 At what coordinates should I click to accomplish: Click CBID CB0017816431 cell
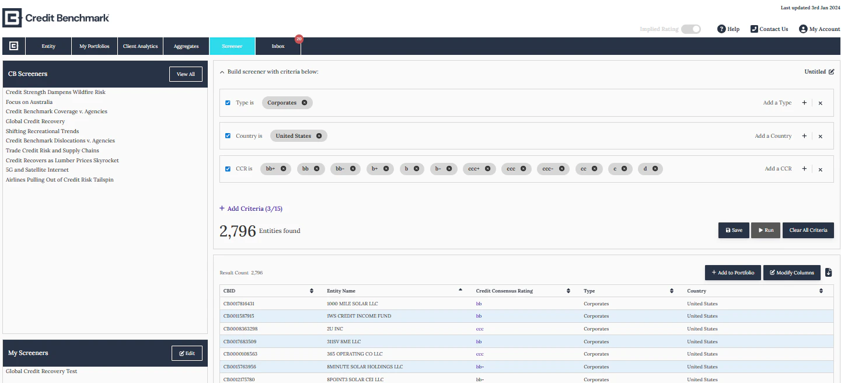click(239, 304)
